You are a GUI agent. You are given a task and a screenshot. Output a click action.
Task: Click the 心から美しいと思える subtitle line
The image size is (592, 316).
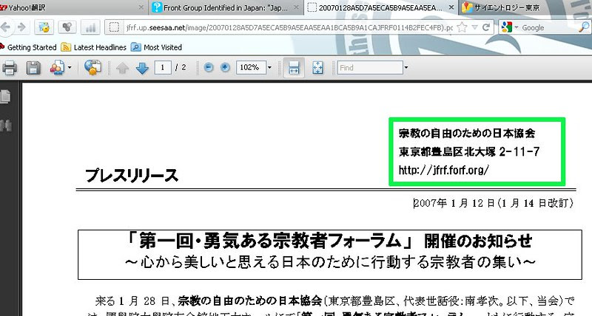[330, 263]
